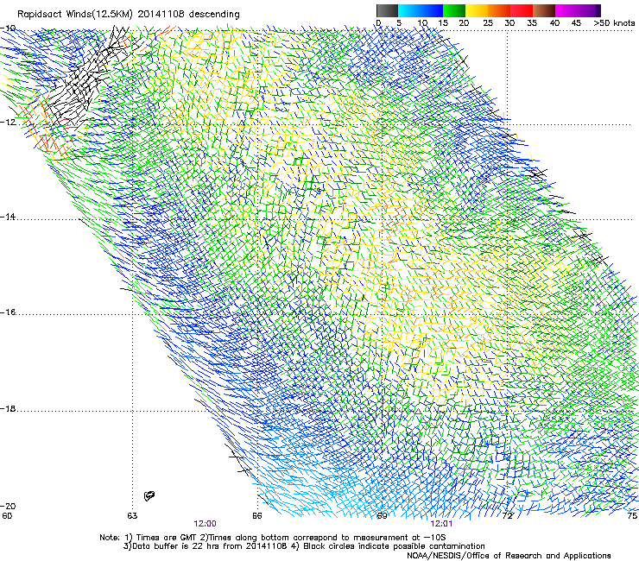
Task: Click the purple '12:00' time label
Action: pyautogui.click(x=205, y=524)
